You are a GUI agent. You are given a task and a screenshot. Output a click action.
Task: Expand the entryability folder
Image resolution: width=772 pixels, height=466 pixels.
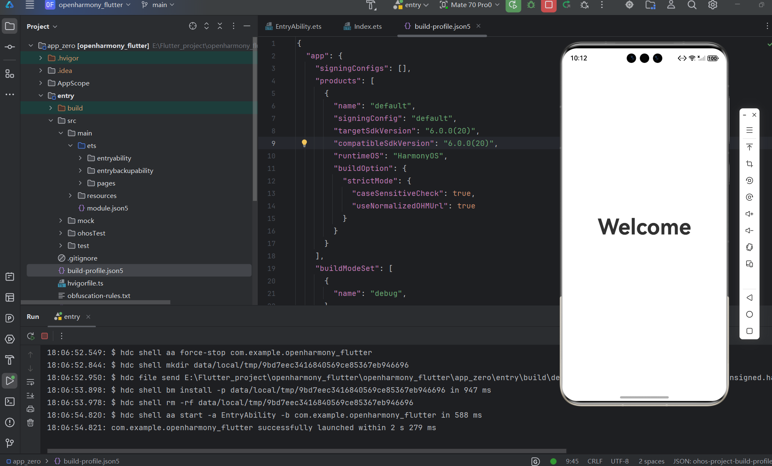(80, 158)
